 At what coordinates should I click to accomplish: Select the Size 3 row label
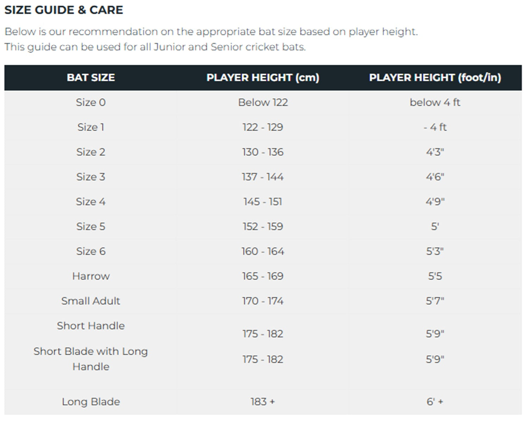point(91,177)
